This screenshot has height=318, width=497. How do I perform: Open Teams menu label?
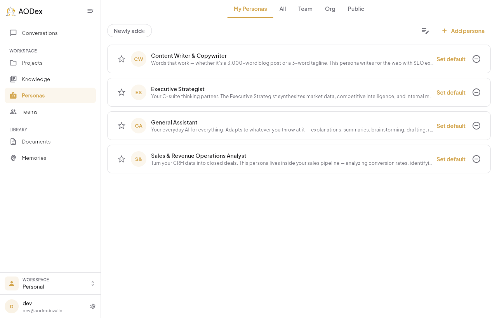pyautogui.click(x=30, y=112)
